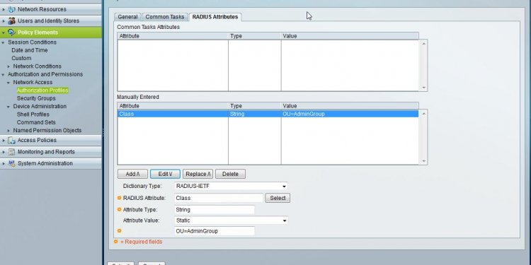Open Security Groups page
The height and width of the screenshot is (265, 531).
click(x=36, y=98)
